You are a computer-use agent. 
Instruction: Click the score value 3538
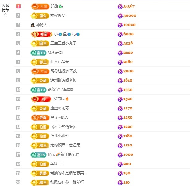pos(128,44)
